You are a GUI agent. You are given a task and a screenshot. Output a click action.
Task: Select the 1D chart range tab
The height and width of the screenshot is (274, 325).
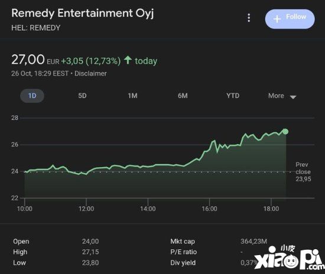(x=32, y=96)
